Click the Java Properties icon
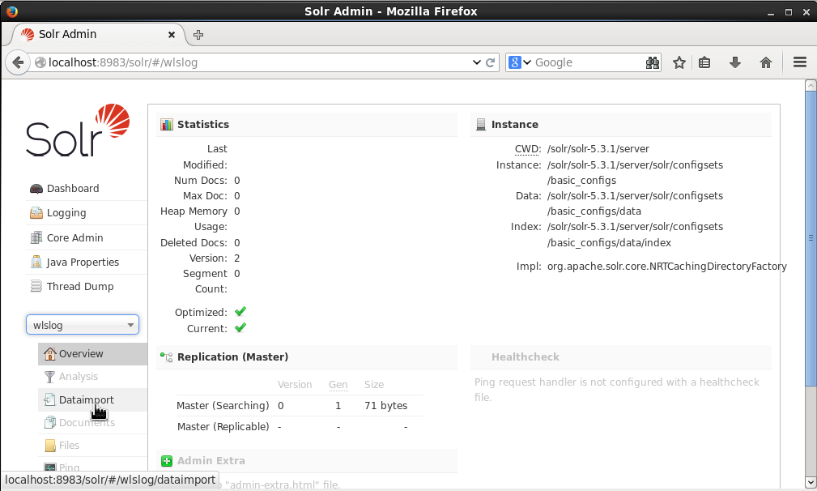 (x=36, y=262)
